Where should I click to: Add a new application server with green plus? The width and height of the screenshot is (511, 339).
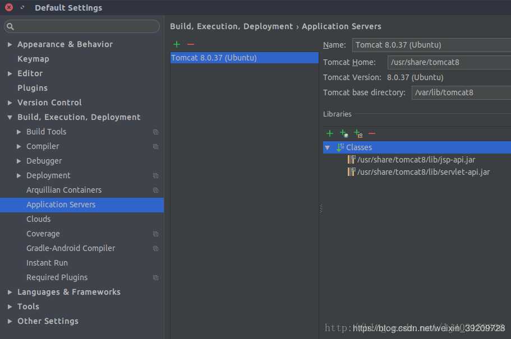177,44
